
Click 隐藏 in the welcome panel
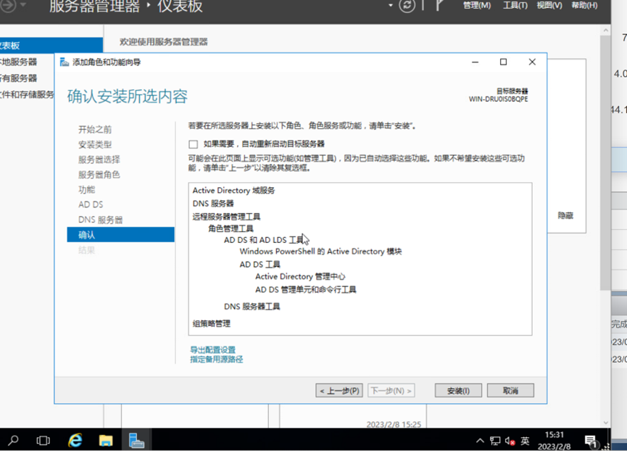click(565, 215)
